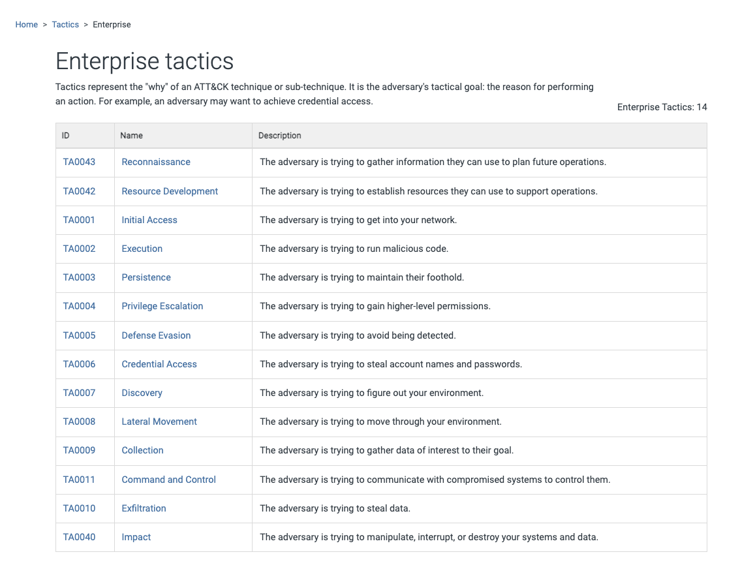Image resolution: width=740 pixels, height=567 pixels.
Task: Open Command and Control tactic
Action: (168, 480)
